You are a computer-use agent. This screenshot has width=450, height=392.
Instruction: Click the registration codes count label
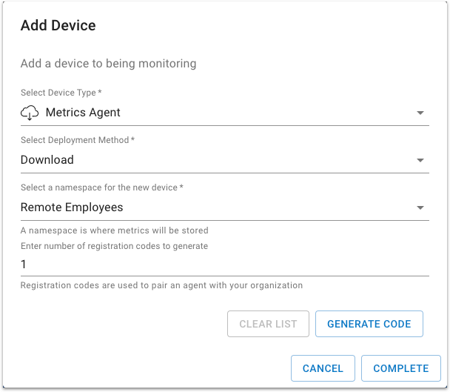(x=114, y=246)
